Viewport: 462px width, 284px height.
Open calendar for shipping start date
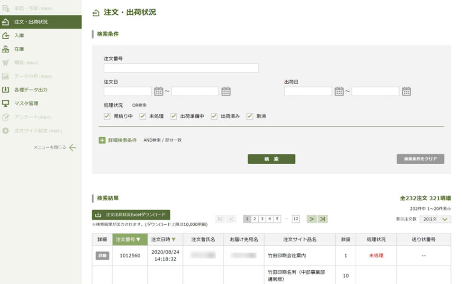pos(339,91)
